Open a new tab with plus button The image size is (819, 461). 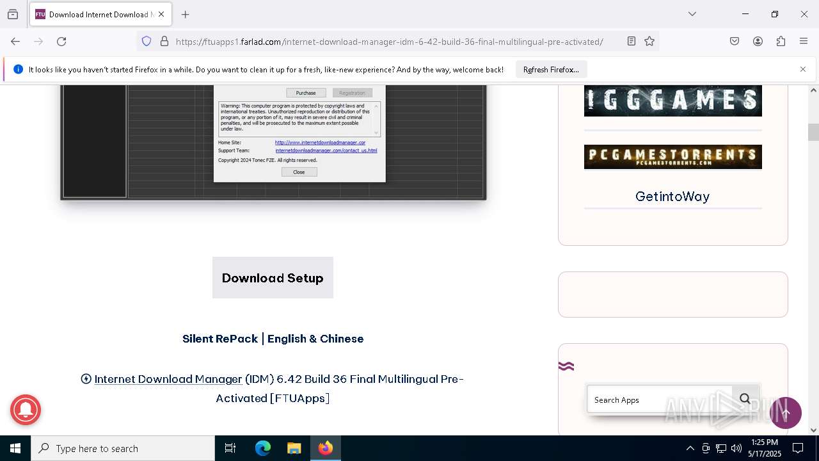coord(186,14)
